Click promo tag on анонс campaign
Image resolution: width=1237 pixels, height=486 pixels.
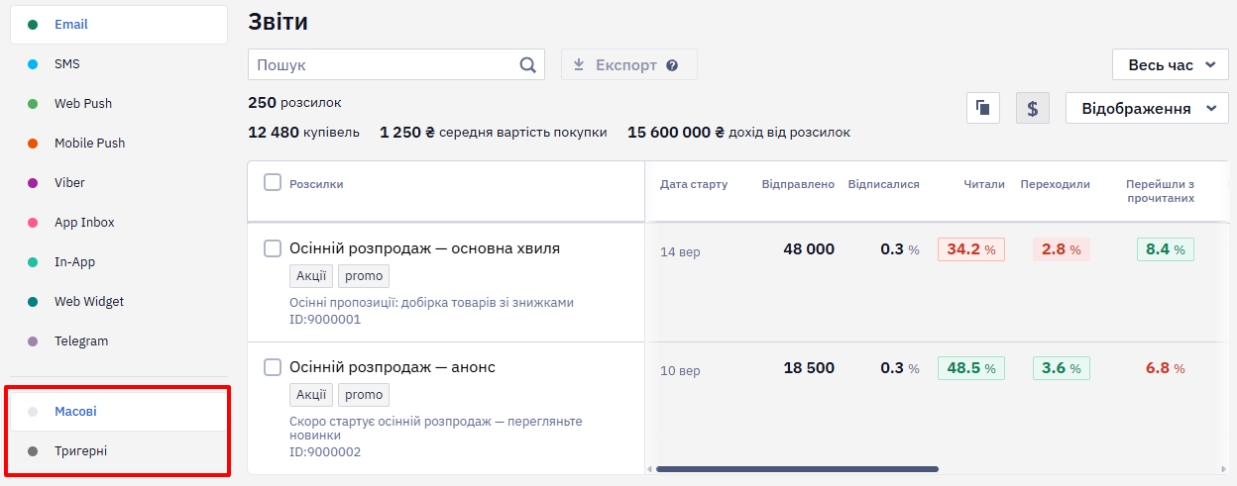(364, 395)
